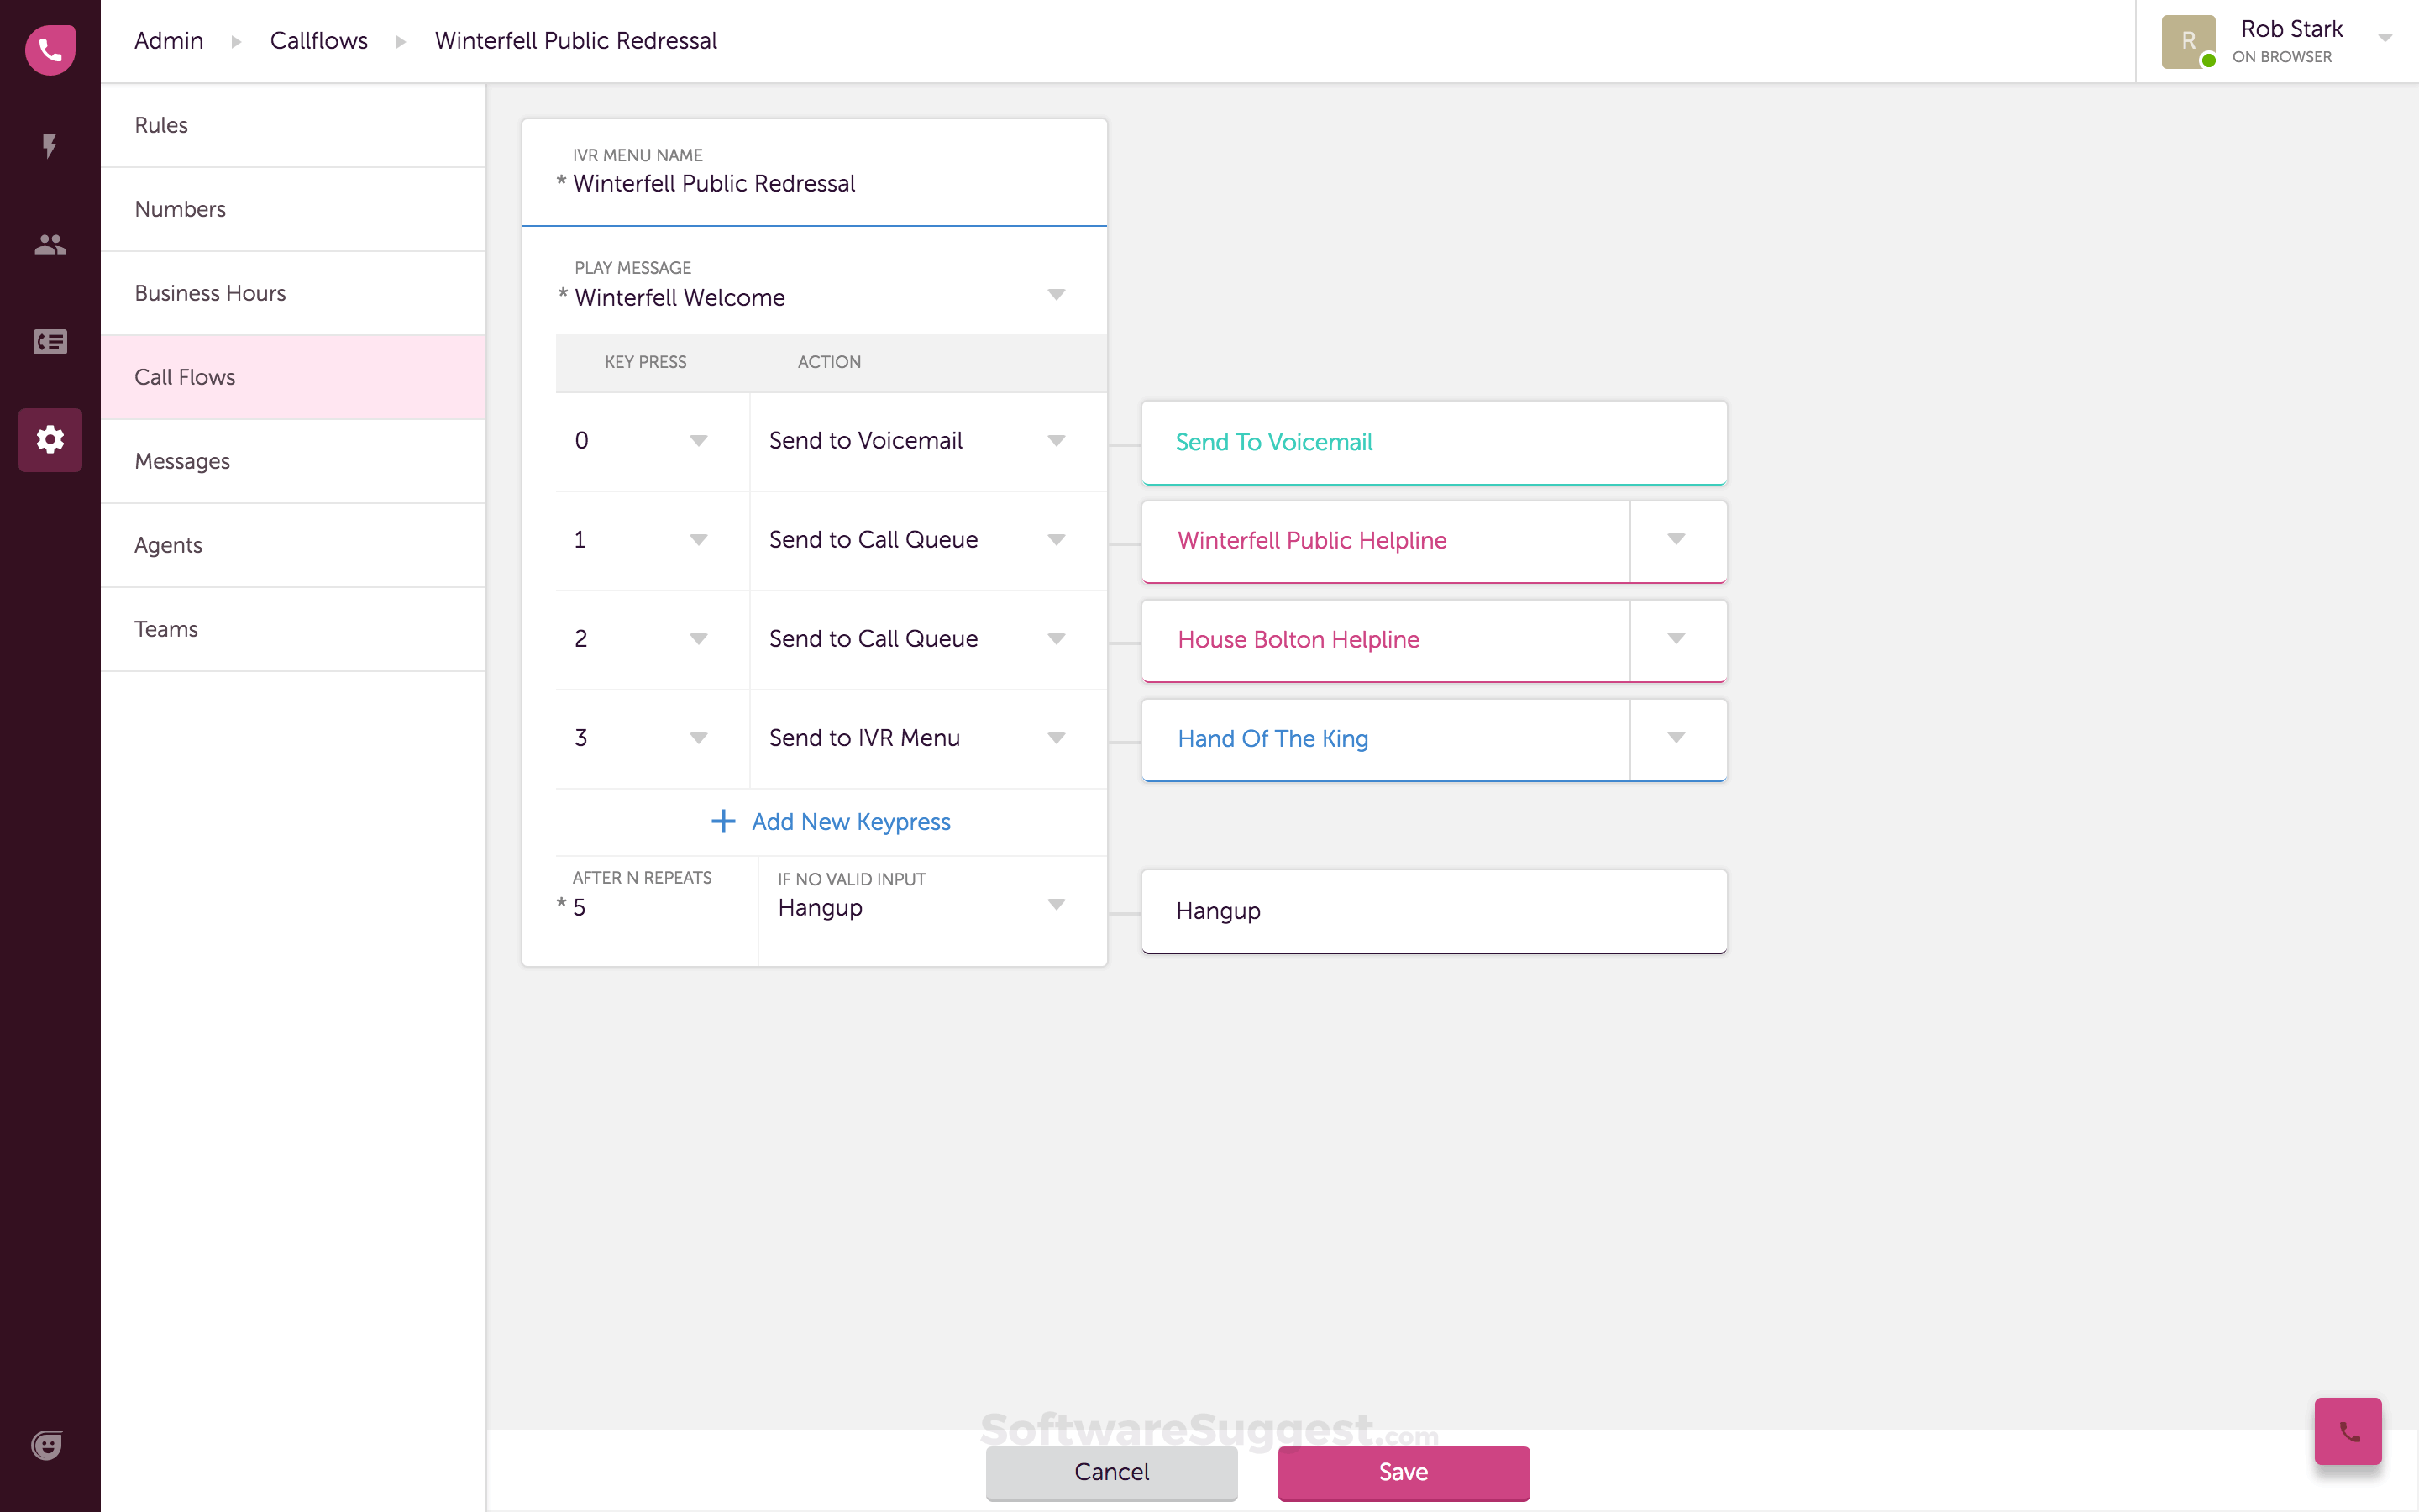Select the lightning bolt sidebar icon
This screenshot has height=1512, width=2419.
click(x=49, y=147)
